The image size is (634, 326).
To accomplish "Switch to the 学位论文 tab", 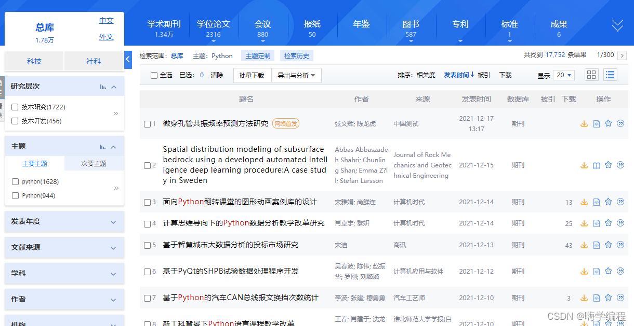I will tap(214, 24).
